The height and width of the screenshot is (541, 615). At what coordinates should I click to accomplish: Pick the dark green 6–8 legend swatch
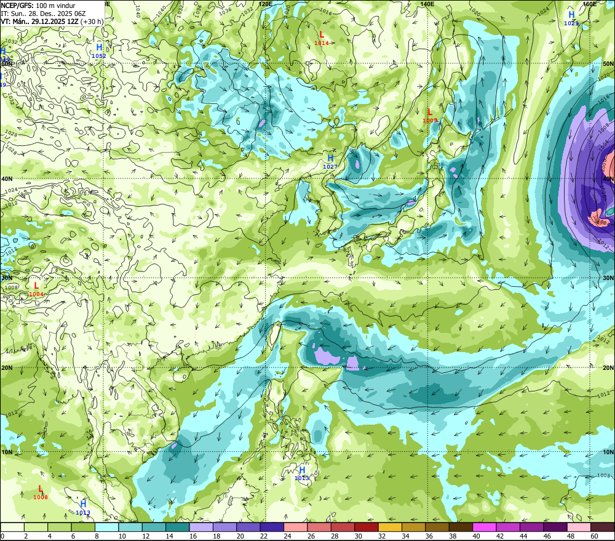(x=83, y=527)
